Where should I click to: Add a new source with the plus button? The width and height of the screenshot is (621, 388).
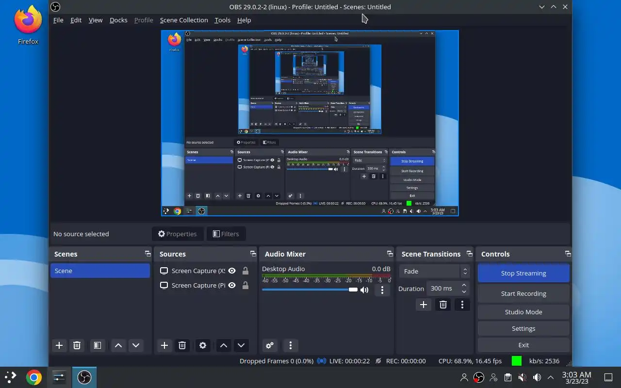coord(164,345)
